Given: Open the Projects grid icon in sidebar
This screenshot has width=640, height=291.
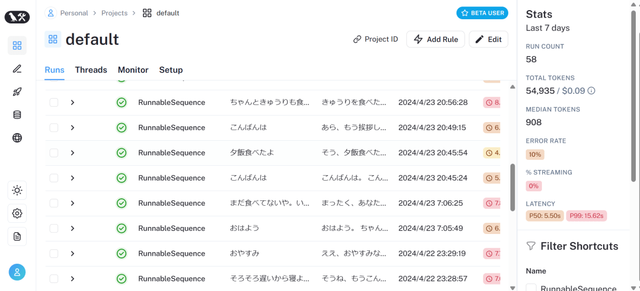Looking at the screenshot, I should 17,45.
